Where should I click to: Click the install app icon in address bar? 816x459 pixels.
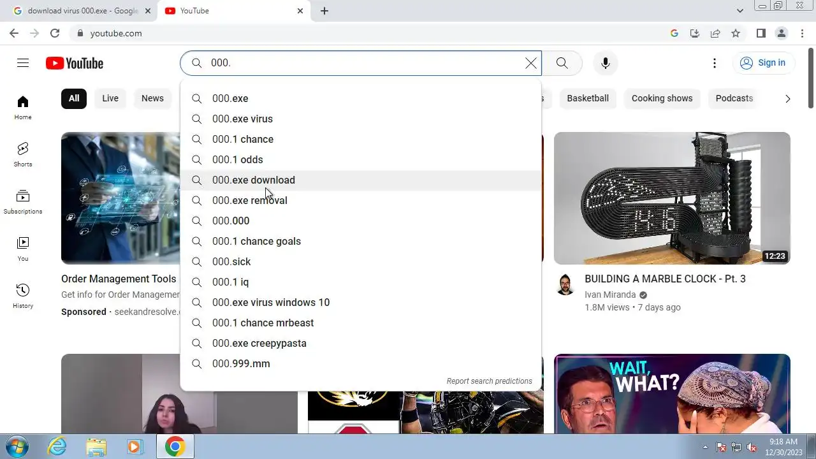pos(695,33)
